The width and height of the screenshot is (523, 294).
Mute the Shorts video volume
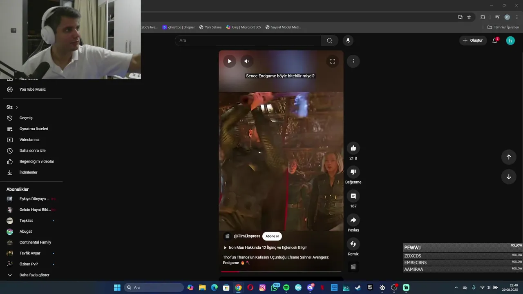[x=247, y=61]
